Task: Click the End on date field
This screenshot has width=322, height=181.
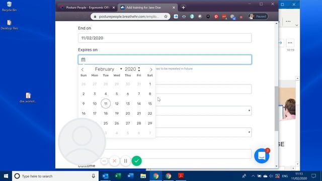Action: coord(165,38)
